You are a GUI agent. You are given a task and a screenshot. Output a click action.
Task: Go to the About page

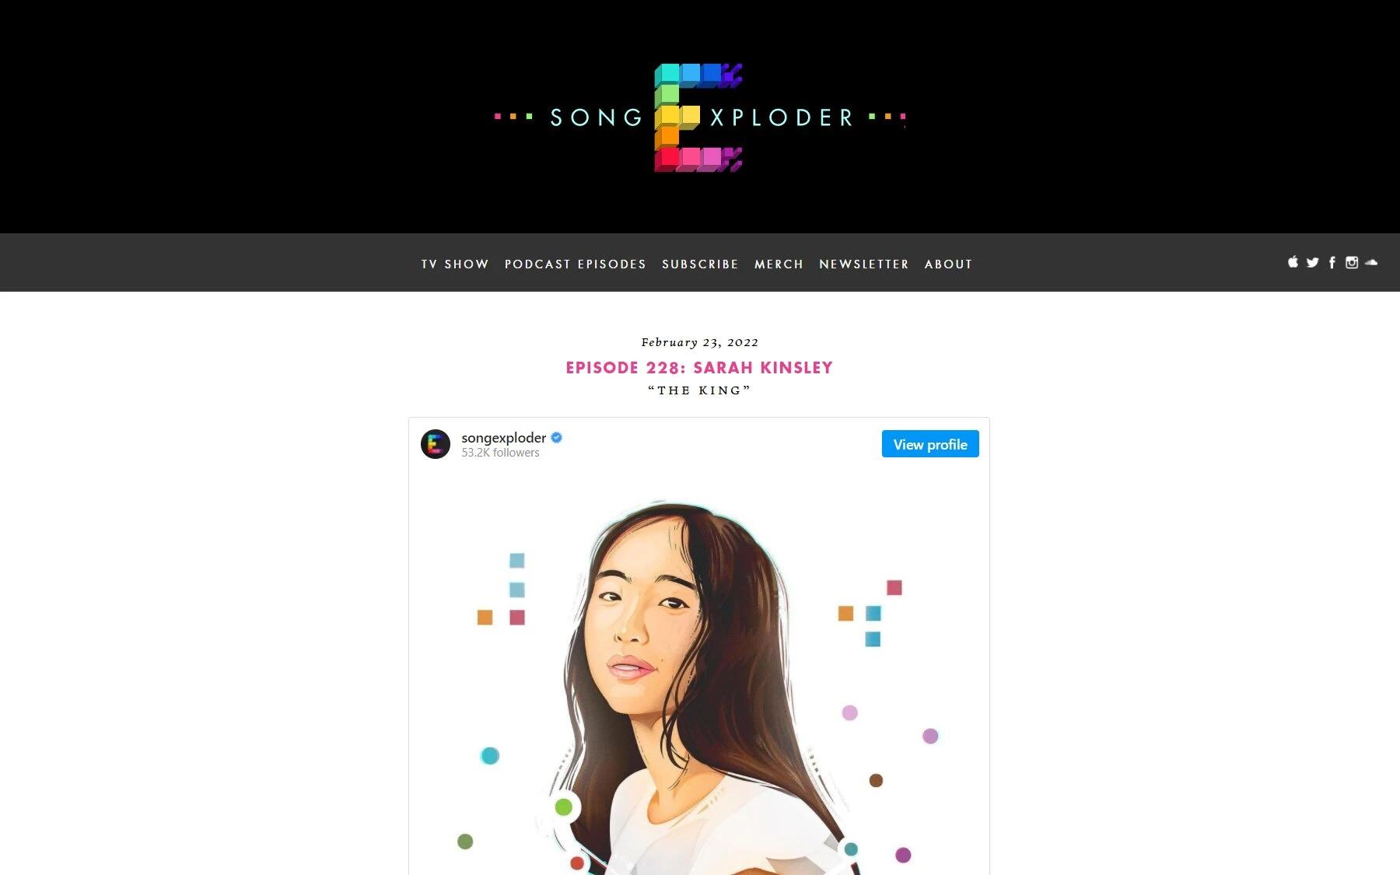click(x=948, y=264)
